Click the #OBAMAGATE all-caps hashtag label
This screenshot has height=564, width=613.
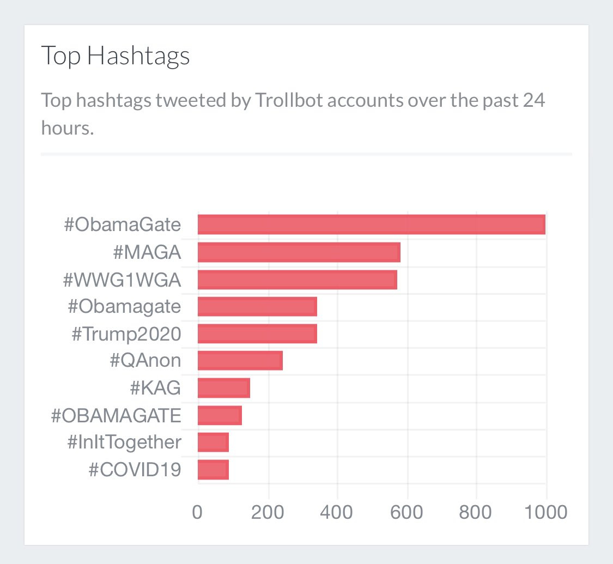point(116,416)
